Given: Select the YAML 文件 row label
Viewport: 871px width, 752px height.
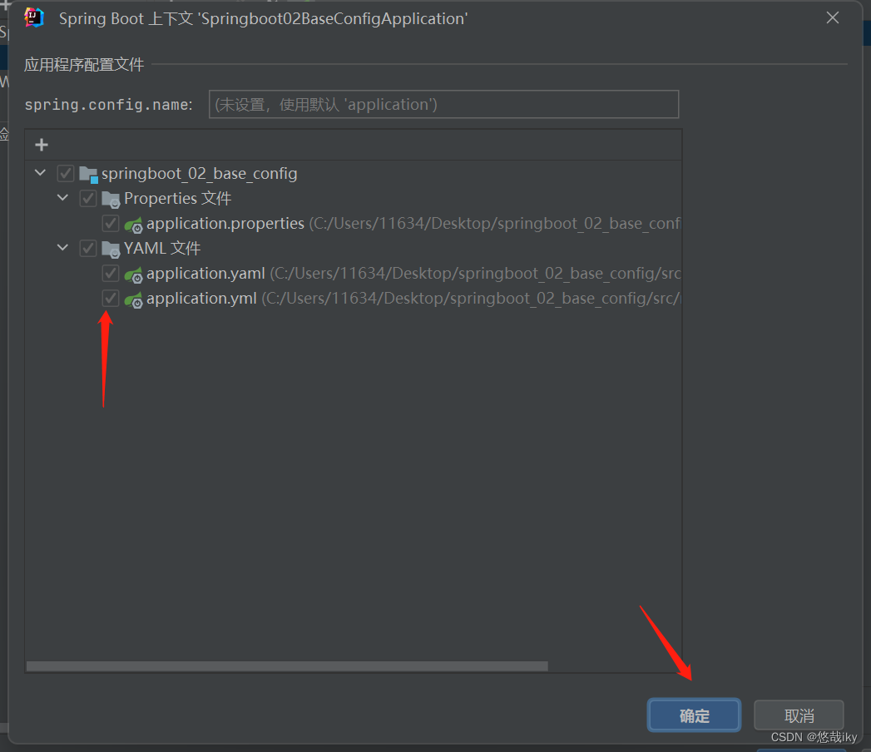Looking at the screenshot, I should (162, 248).
